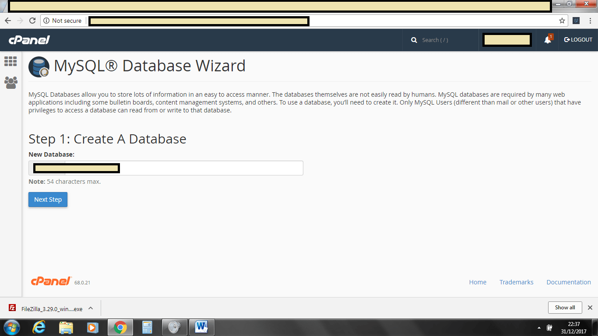598x336 pixels.
Task: Open the Documentation footer link
Action: [568, 282]
